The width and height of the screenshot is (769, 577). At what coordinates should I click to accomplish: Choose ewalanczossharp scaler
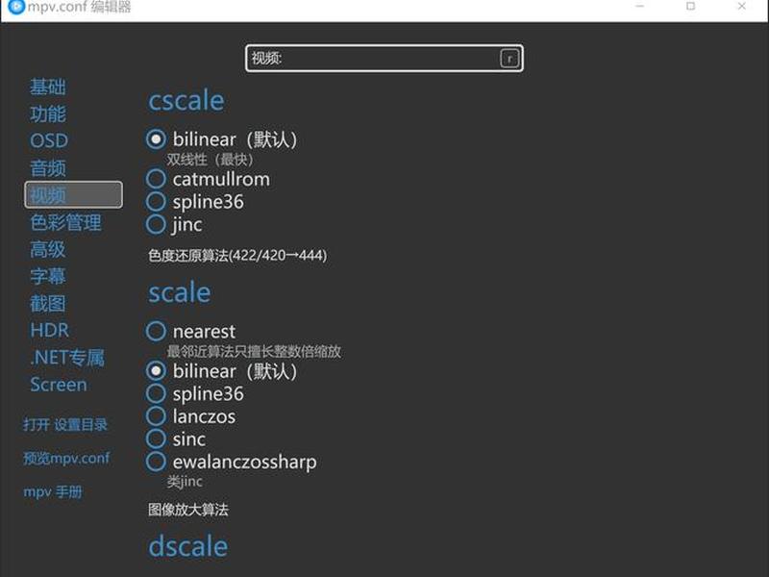pos(232,462)
